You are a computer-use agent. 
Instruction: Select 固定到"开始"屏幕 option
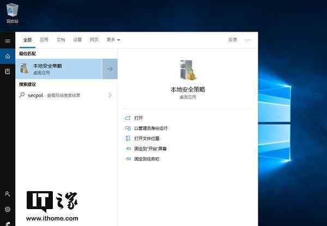(x=150, y=149)
